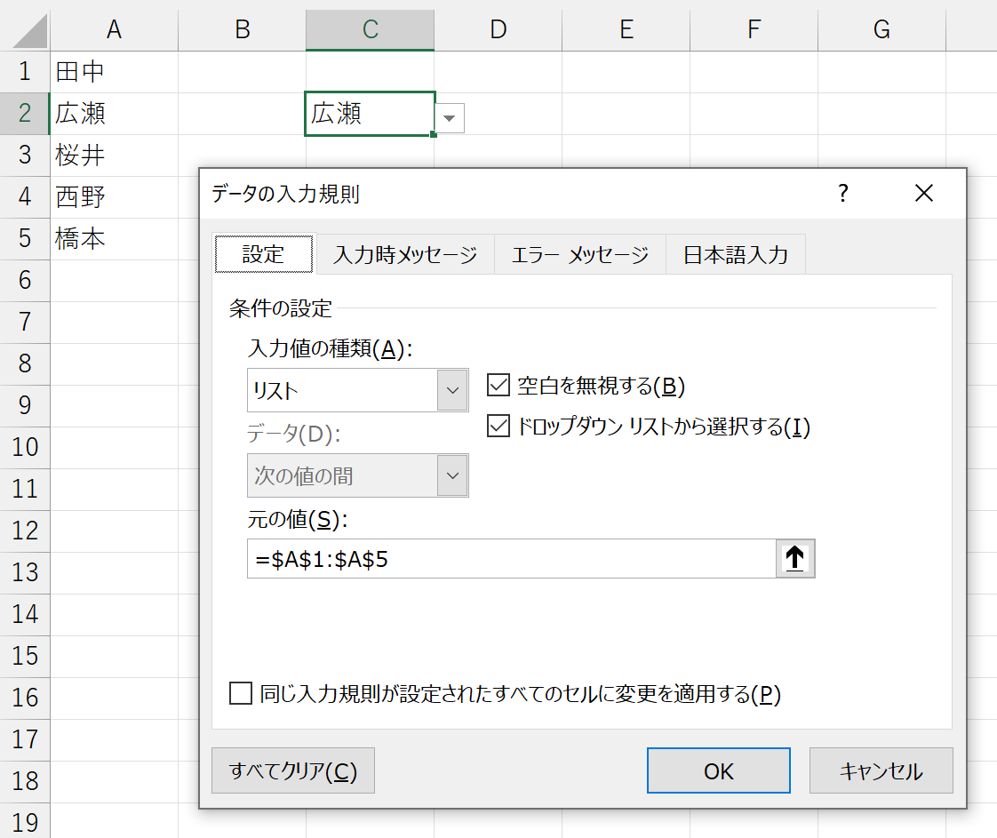Select the column G header
997x838 pixels.
point(881,29)
